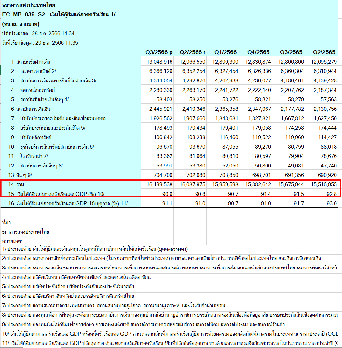Viewport: 342px width, 348px height.
Task: Click the cell containing 4,344,054
Action: [x=159, y=80]
